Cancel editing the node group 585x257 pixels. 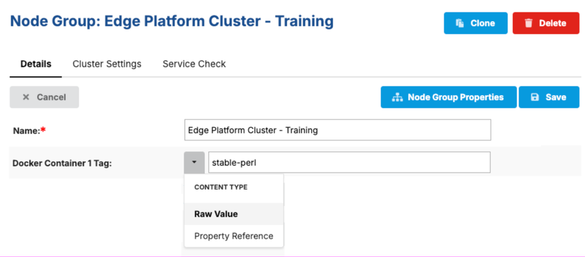[x=44, y=97]
